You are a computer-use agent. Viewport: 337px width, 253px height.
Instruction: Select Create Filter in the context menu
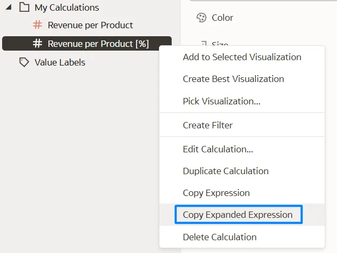208,125
